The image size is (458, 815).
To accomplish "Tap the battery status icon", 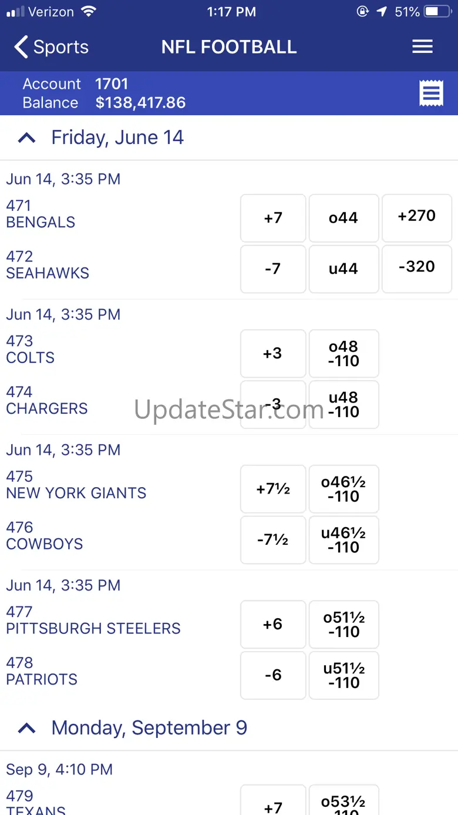I will (439, 12).
